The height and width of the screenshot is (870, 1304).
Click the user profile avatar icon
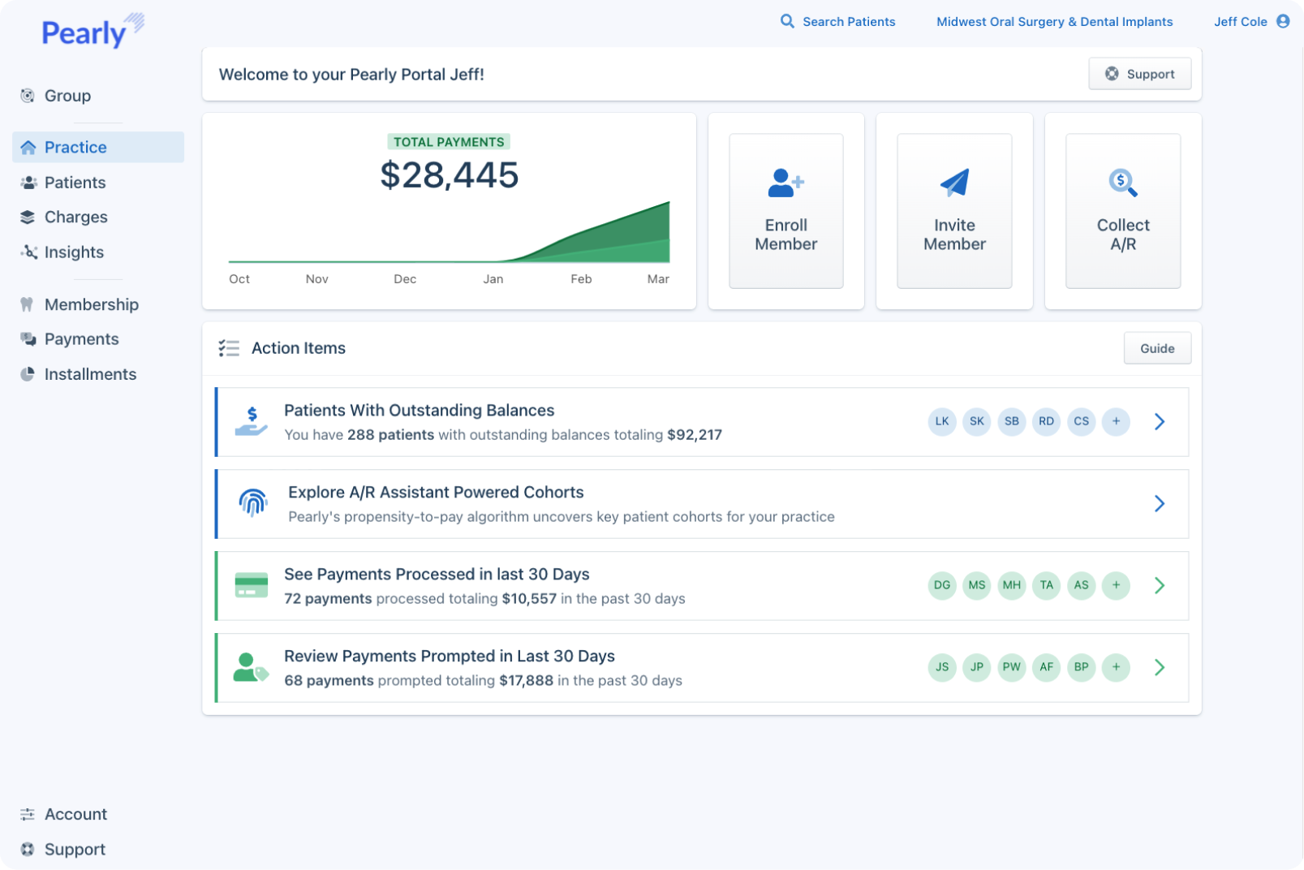point(1283,21)
